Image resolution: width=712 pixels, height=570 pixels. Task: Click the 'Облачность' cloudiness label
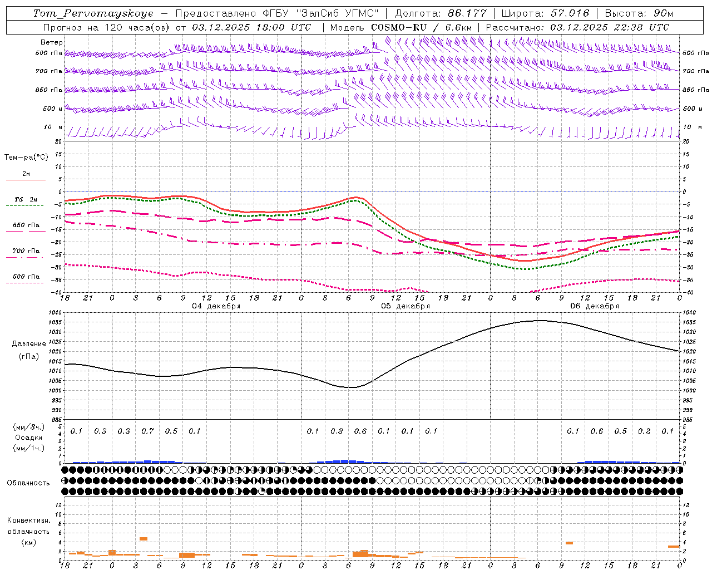(28, 483)
